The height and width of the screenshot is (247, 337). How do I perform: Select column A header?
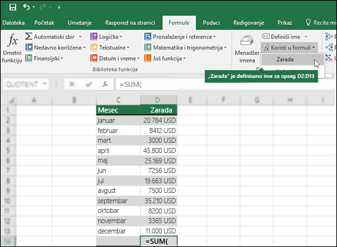pos(34,100)
